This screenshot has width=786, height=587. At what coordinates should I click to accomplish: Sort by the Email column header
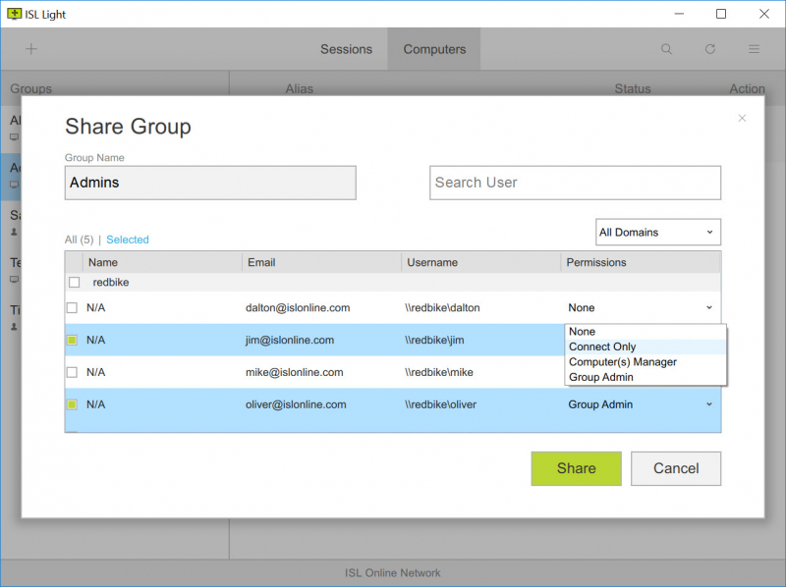pyautogui.click(x=322, y=262)
